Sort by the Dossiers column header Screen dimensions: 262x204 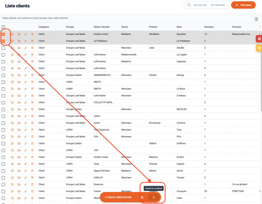pyautogui.click(x=209, y=27)
